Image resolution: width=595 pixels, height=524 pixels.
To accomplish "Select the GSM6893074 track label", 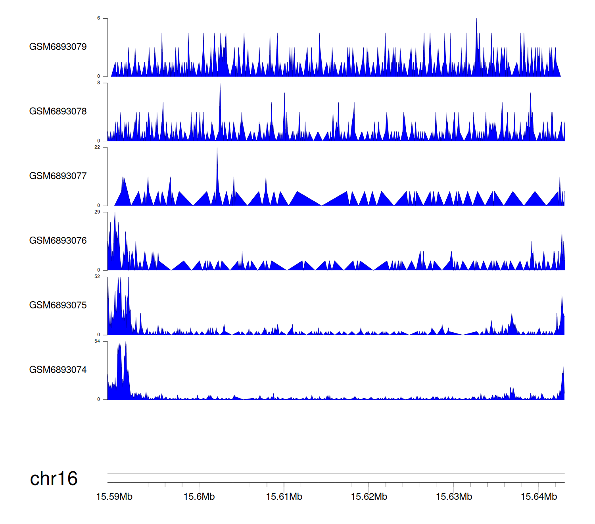I will click(x=58, y=370).
